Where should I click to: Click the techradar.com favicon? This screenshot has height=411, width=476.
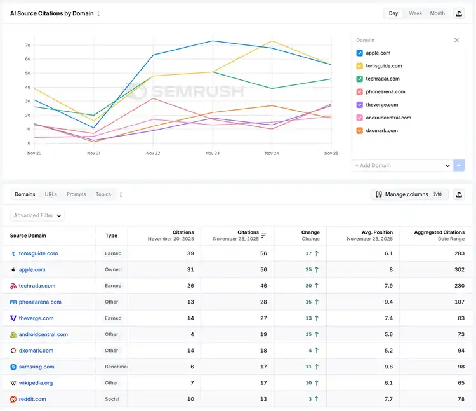click(x=13, y=286)
